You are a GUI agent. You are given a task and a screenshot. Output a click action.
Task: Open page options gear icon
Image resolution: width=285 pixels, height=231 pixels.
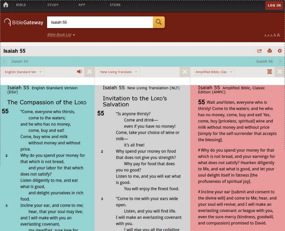point(280,51)
